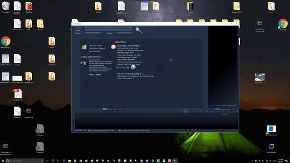This screenshot has width=290, height=163.
Task: Click the Task View taskbar icon
Action: [x=47, y=161]
